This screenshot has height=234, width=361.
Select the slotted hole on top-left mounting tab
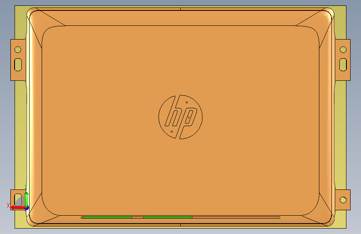pyautogui.click(x=18, y=65)
